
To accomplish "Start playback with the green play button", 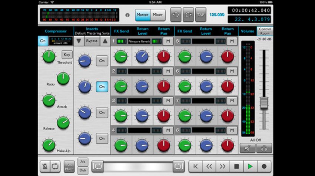I will pyautogui.click(x=250, y=166).
